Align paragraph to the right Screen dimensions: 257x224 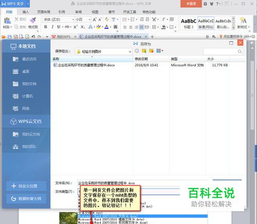tap(136, 27)
